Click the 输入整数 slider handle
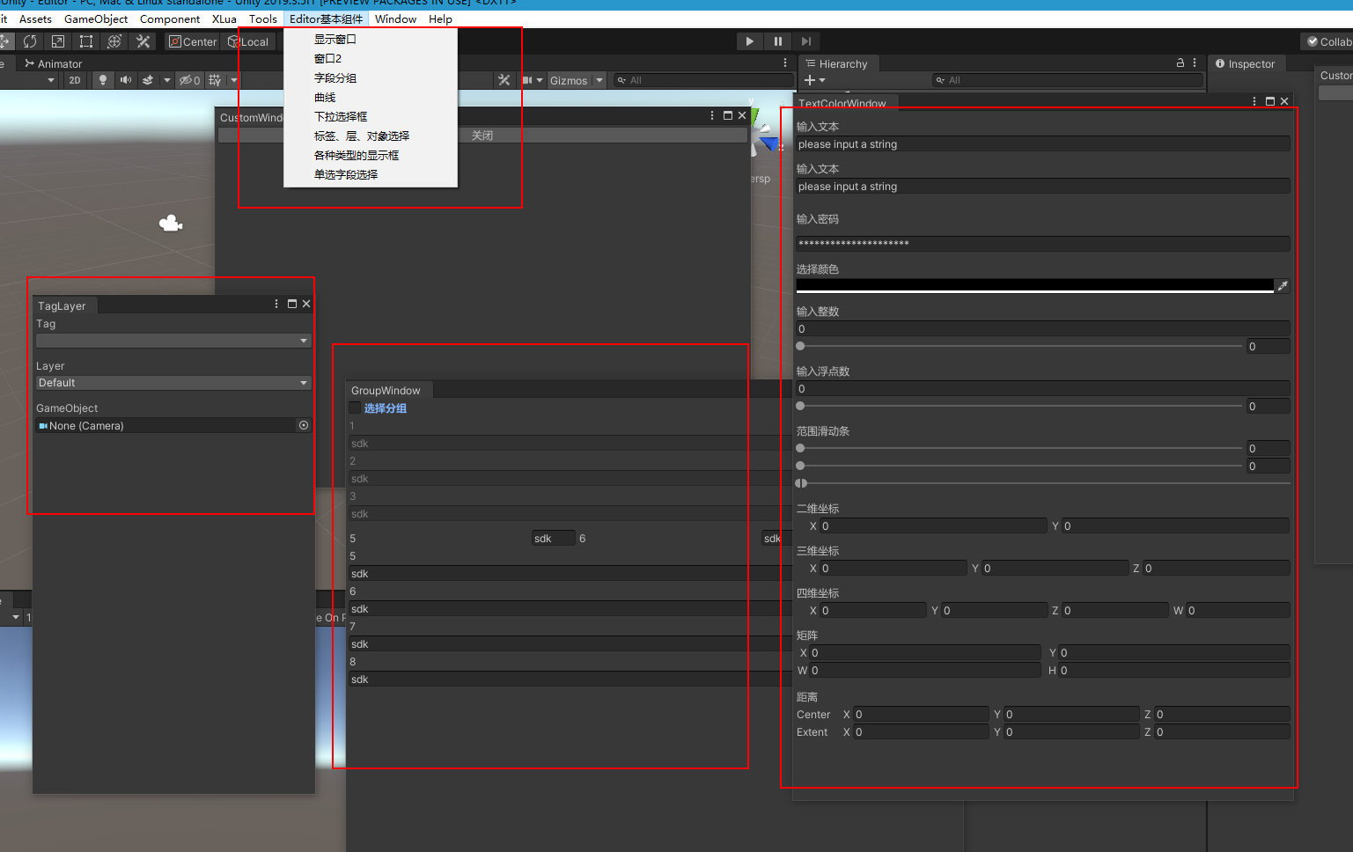This screenshot has height=852, width=1353. pyautogui.click(x=800, y=346)
